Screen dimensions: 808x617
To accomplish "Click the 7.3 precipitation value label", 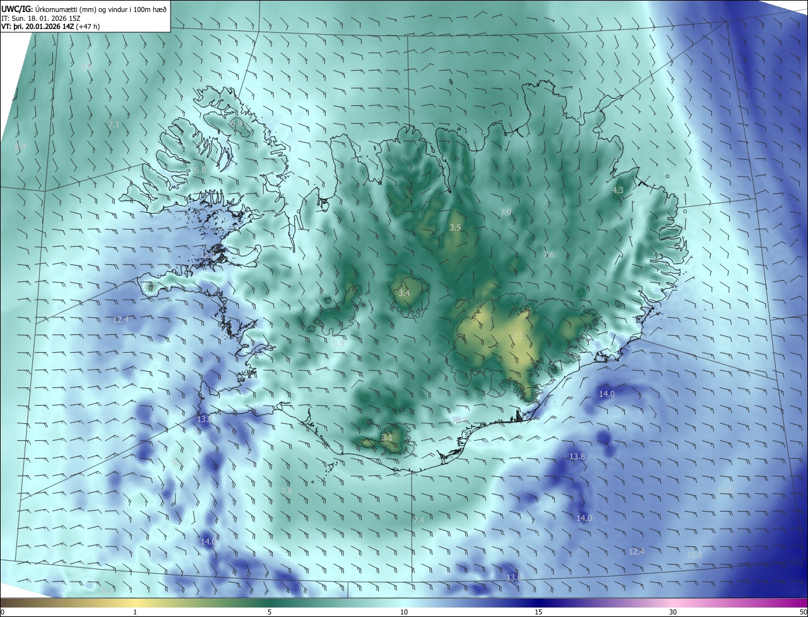I will tap(114, 125).
